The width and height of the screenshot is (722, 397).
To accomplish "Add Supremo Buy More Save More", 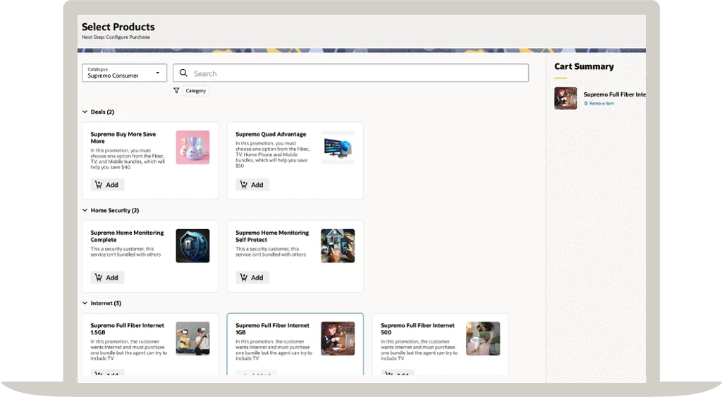I will tap(107, 185).
